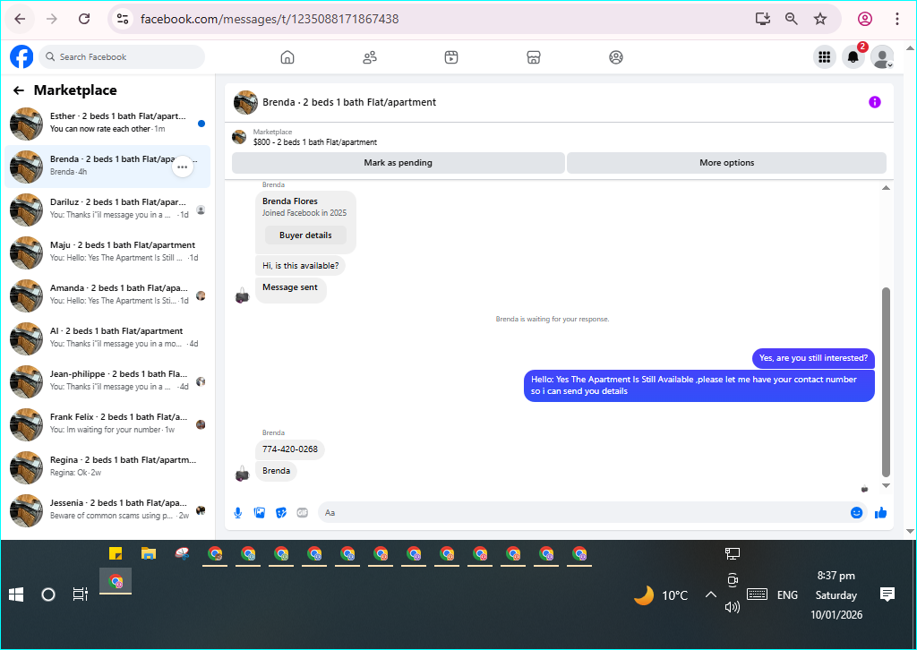The image size is (917, 650).
Task: Open Task View on the taskbar
Action: pyautogui.click(x=80, y=594)
